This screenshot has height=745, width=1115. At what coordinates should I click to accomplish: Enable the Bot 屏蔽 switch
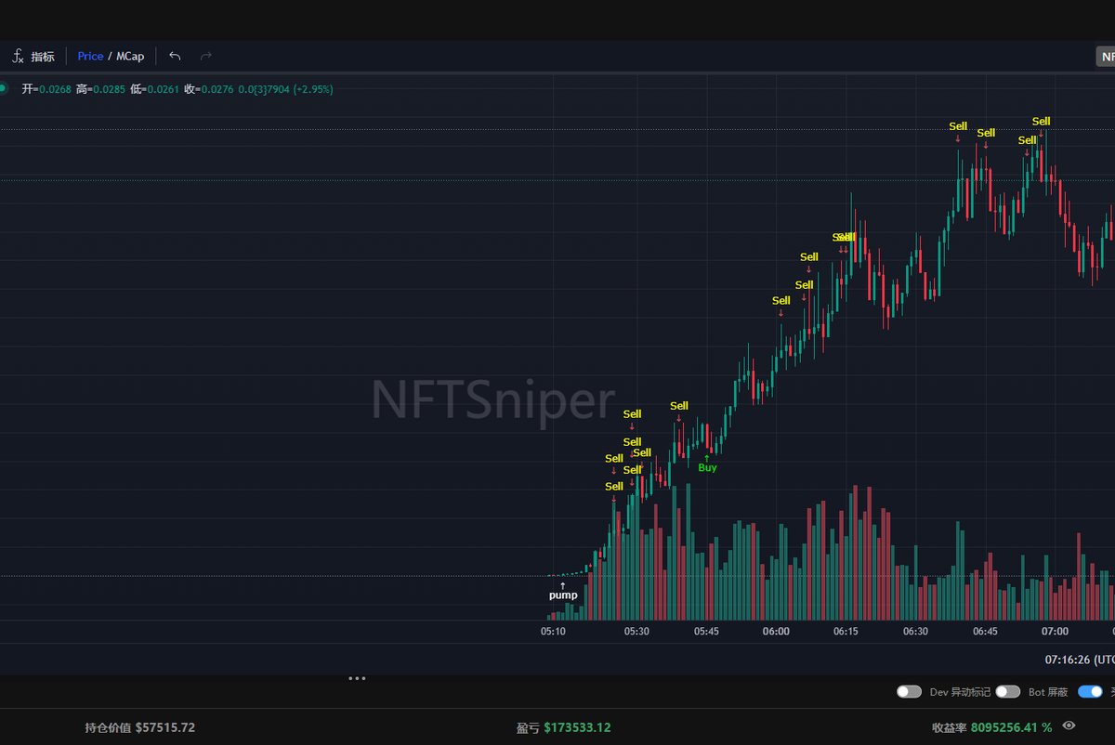tap(1007, 692)
